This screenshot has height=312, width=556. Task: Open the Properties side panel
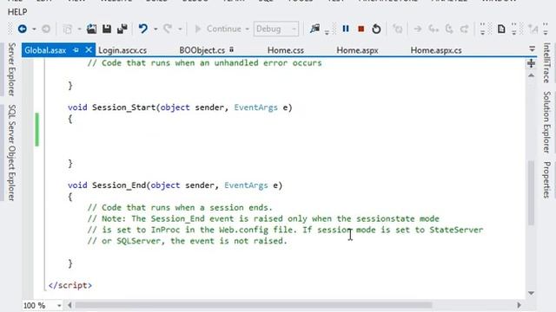point(546,179)
